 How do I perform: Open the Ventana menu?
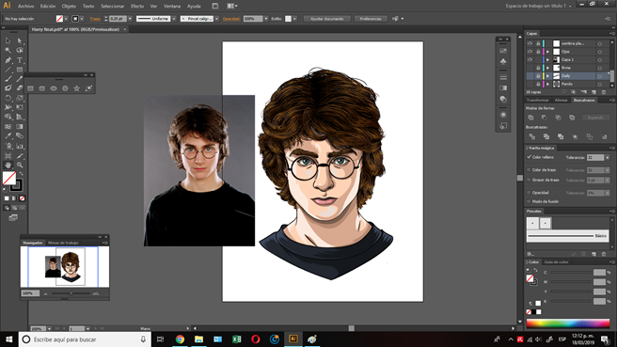[172, 7]
